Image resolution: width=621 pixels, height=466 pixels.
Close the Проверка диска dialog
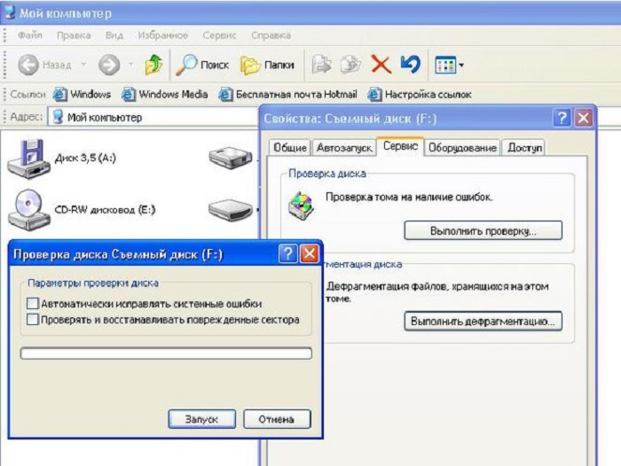tap(310, 253)
